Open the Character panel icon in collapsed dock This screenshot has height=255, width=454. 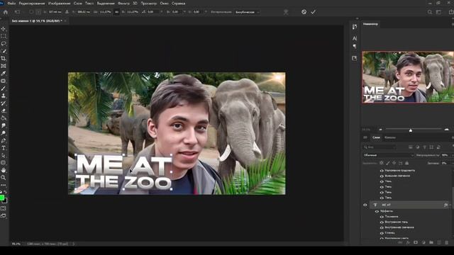[355, 38]
